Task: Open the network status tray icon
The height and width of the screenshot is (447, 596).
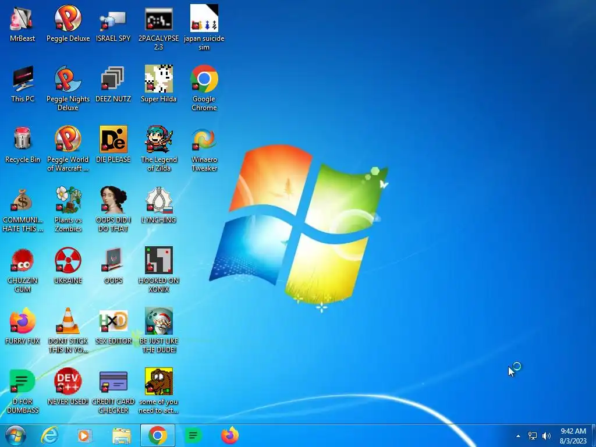Action: (x=532, y=436)
